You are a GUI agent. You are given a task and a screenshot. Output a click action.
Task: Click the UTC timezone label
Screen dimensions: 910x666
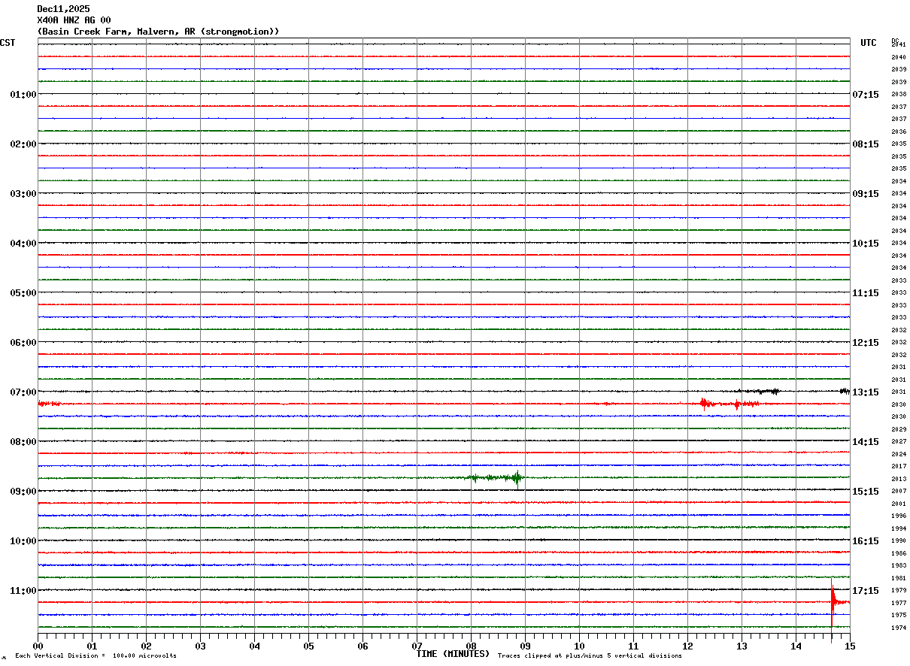[x=869, y=43]
